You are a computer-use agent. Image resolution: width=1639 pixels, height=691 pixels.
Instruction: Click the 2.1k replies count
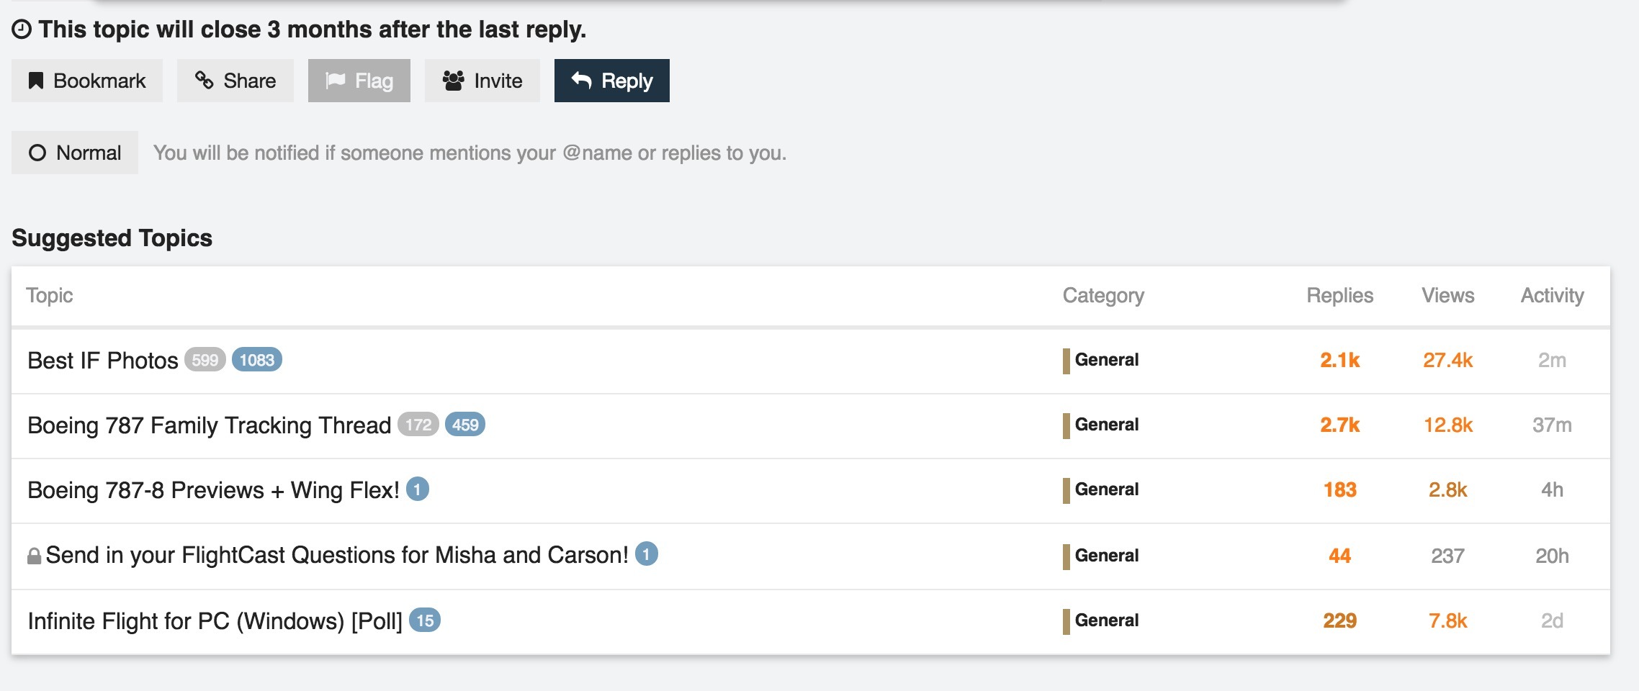[1339, 360]
